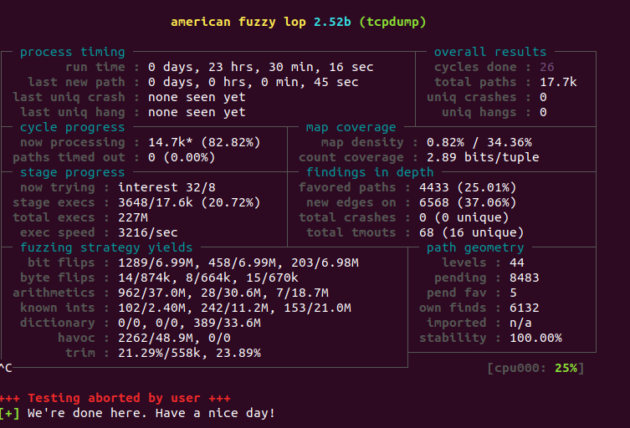Select map density 0.82% / 34.36%
Viewport: 630px width, 428px height.
pyautogui.click(x=479, y=142)
